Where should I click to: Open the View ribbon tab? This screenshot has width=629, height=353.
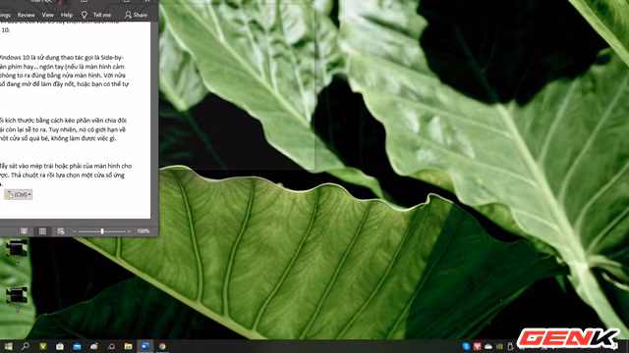click(48, 15)
